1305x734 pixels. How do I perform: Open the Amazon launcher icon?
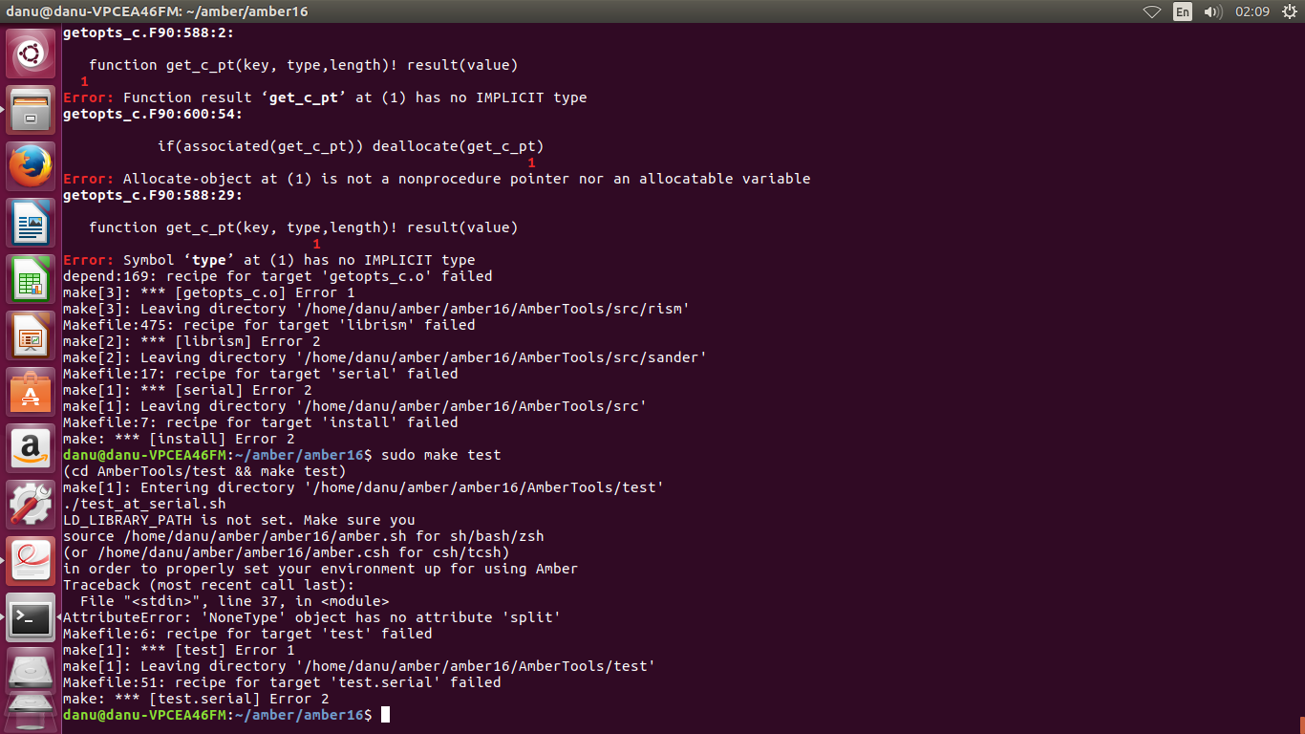31,448
